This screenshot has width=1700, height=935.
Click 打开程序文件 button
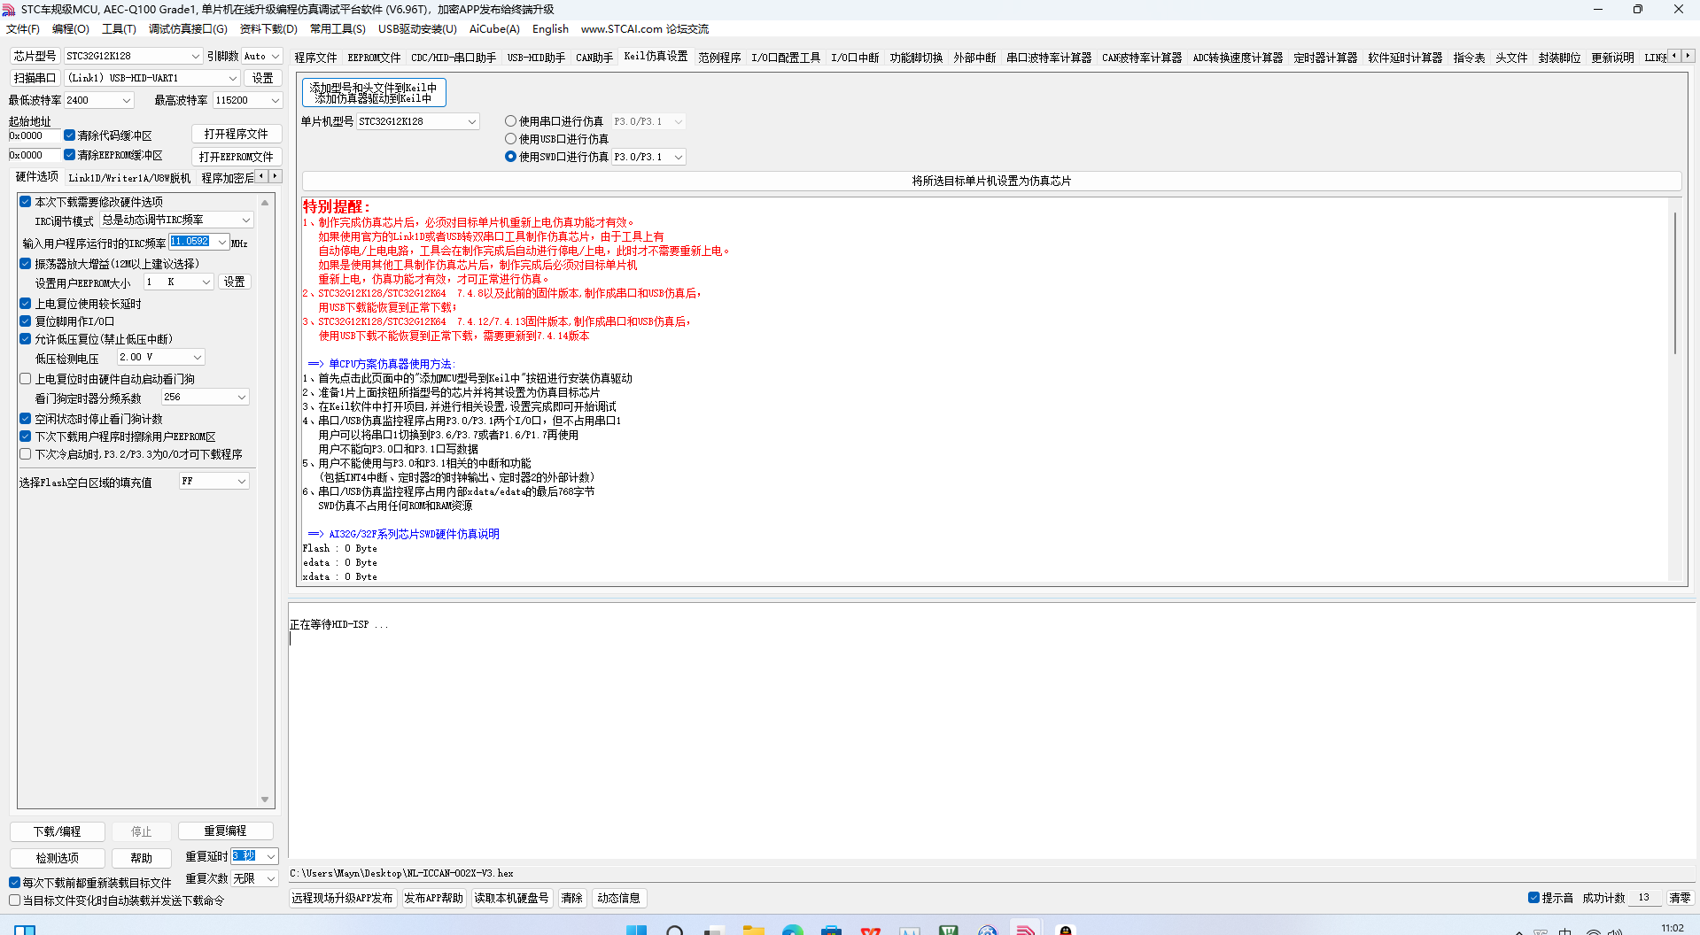(237, 134)
